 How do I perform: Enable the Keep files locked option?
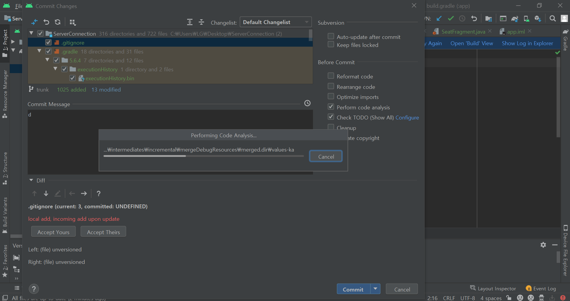(x=331, y=44)
